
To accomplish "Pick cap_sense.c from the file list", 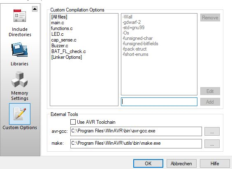I will click(64, 40).
